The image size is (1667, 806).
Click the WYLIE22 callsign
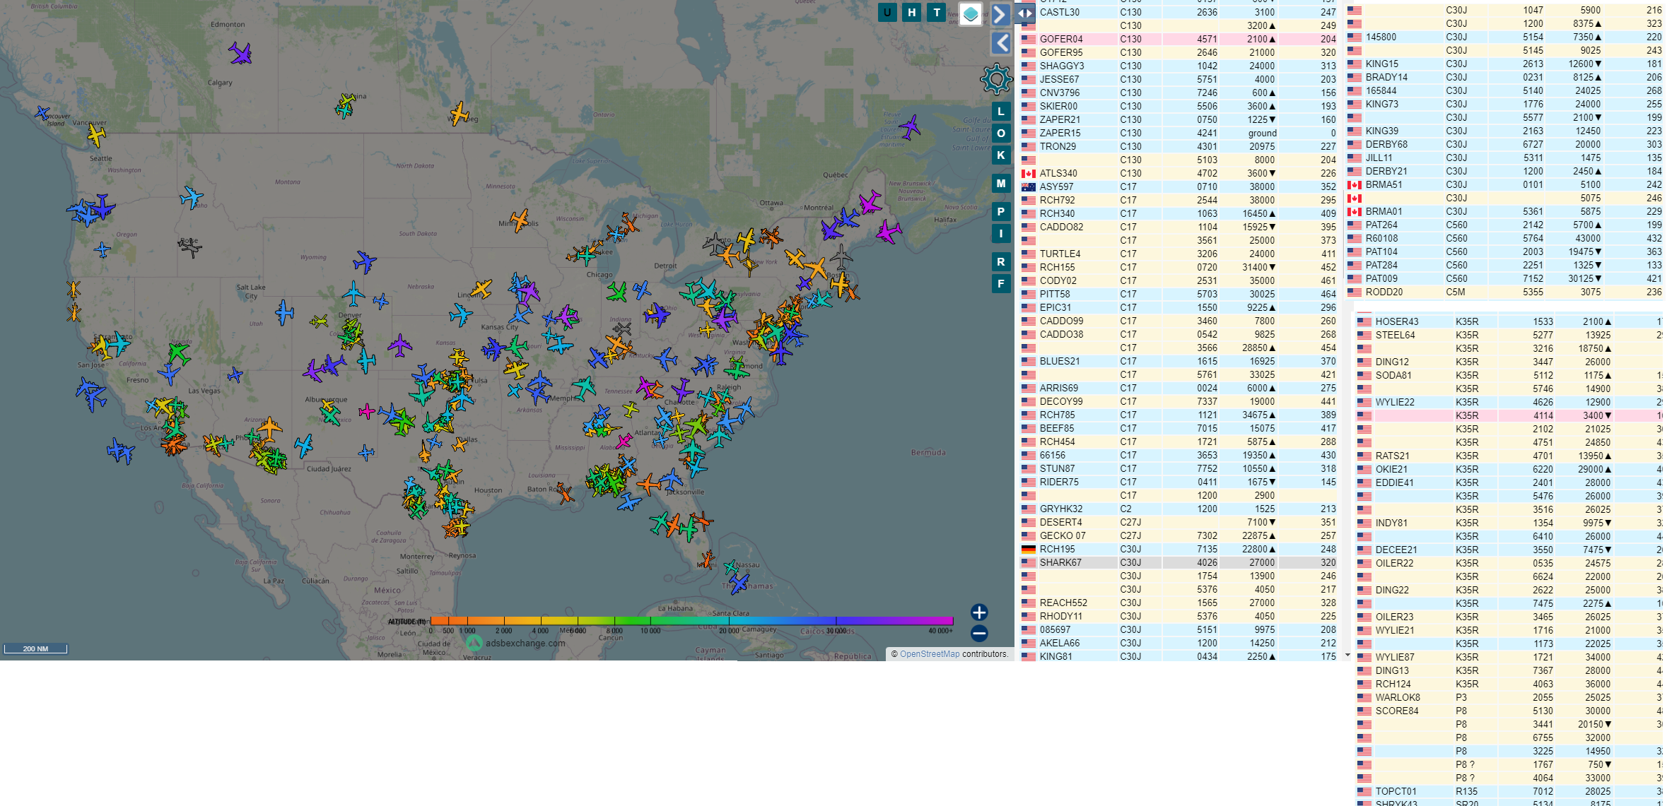point(1395,402)
